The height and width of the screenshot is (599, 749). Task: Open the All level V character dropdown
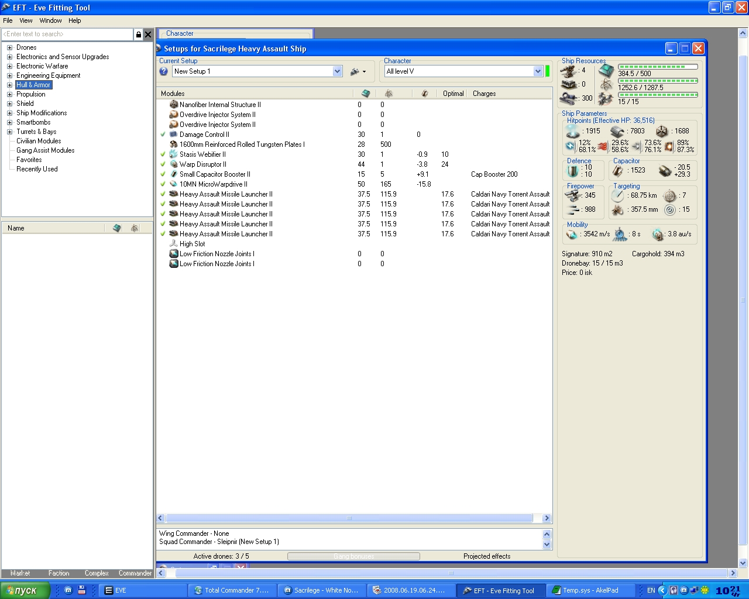538,71
